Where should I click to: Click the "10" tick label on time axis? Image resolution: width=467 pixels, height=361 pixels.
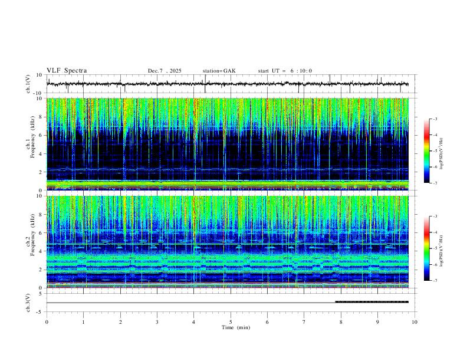[x=415, y=322]
